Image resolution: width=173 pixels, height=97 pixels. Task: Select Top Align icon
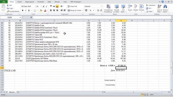tap(51, 6)
